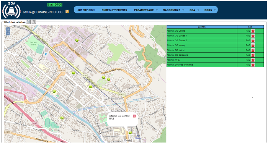Open the ENREGISTREMENTS menu item

[114, 10]
